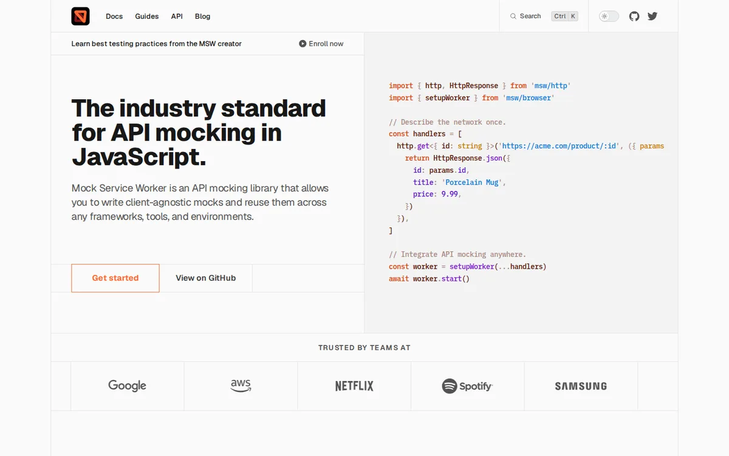Click 'const worker = setupWorker(...handlers)' line

pyautogui.click(x=468, y=266)
